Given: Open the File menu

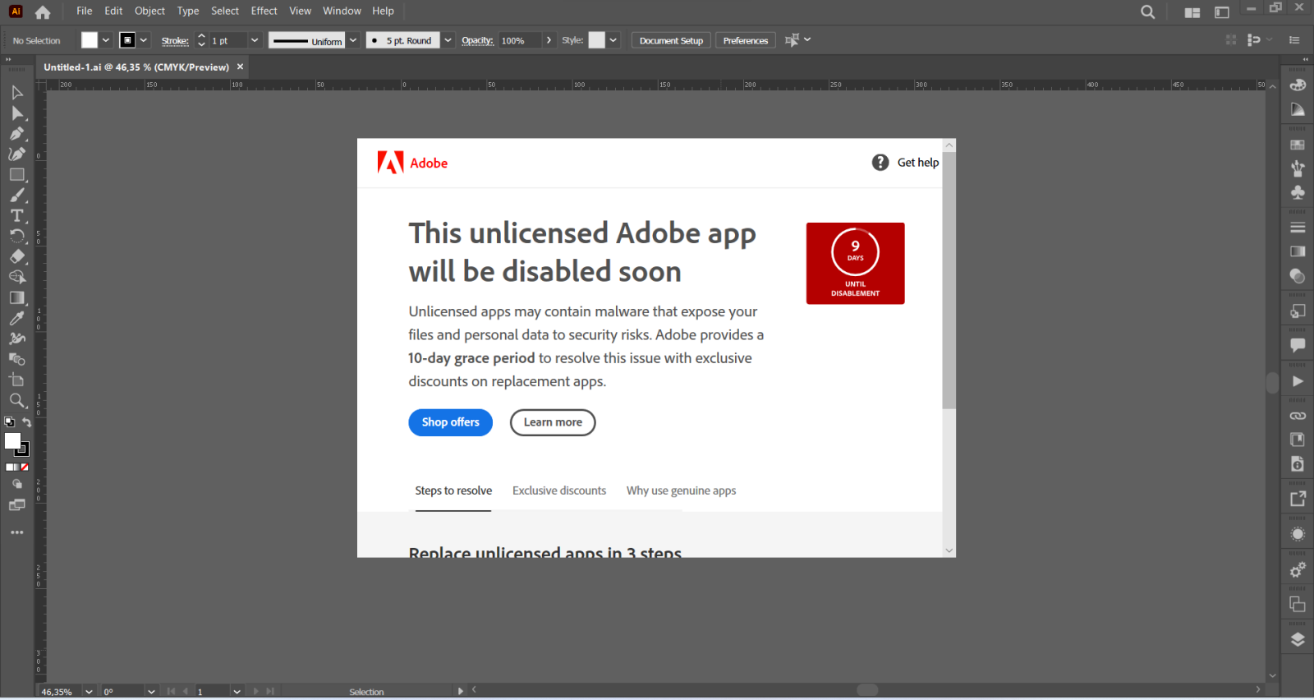Looking at the screenshot, I should coord(85,11).
